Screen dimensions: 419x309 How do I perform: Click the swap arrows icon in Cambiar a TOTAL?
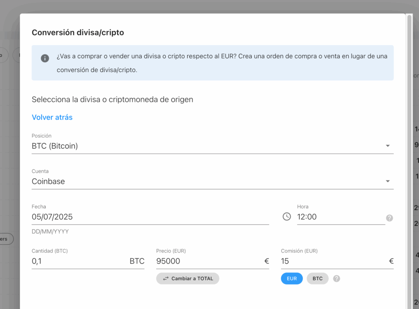[166, 279]
